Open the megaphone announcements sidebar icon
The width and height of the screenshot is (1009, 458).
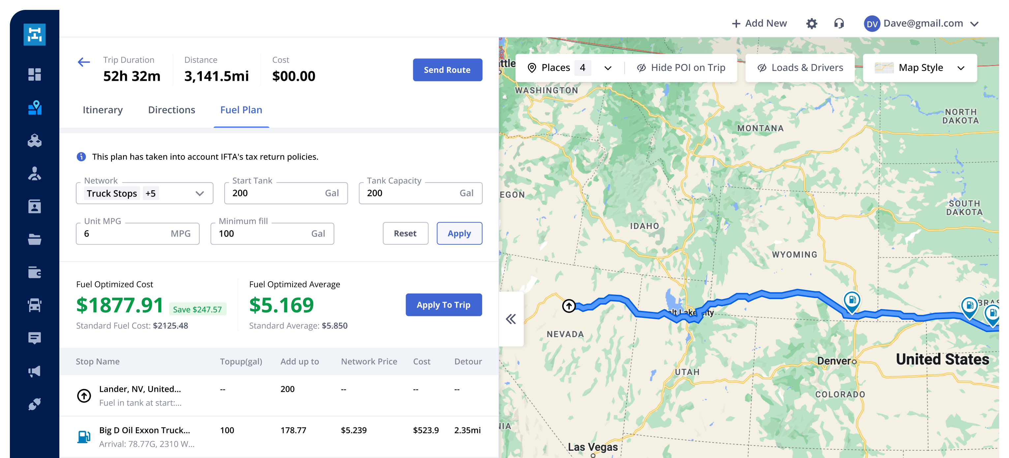tap(35, 371)
